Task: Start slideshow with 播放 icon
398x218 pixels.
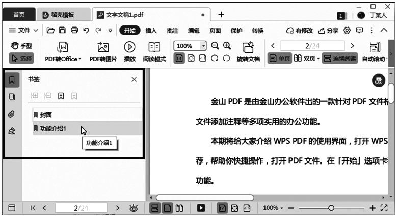Action: 129,48
